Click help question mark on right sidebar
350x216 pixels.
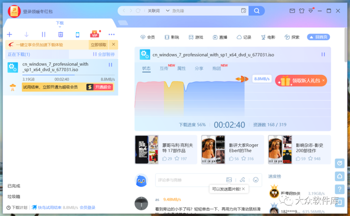(339, 189)
